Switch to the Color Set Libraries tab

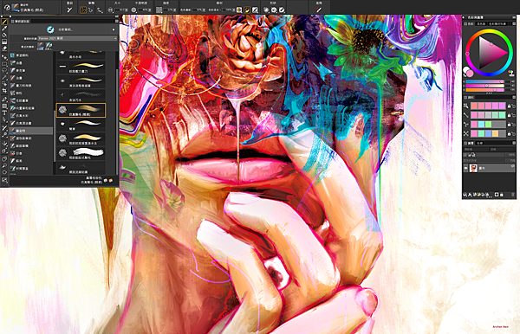click(x=497, y=24)
